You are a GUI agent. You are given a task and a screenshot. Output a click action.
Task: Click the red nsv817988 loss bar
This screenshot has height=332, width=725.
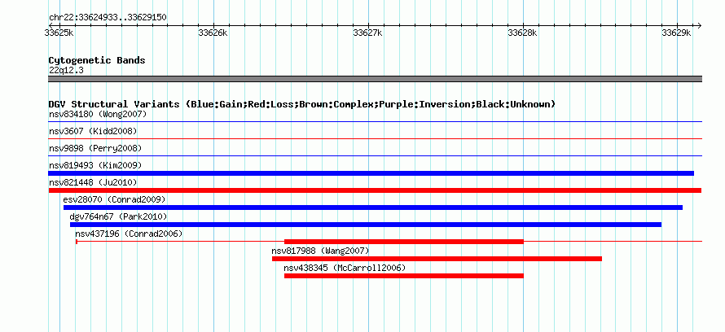coord(437,259)
